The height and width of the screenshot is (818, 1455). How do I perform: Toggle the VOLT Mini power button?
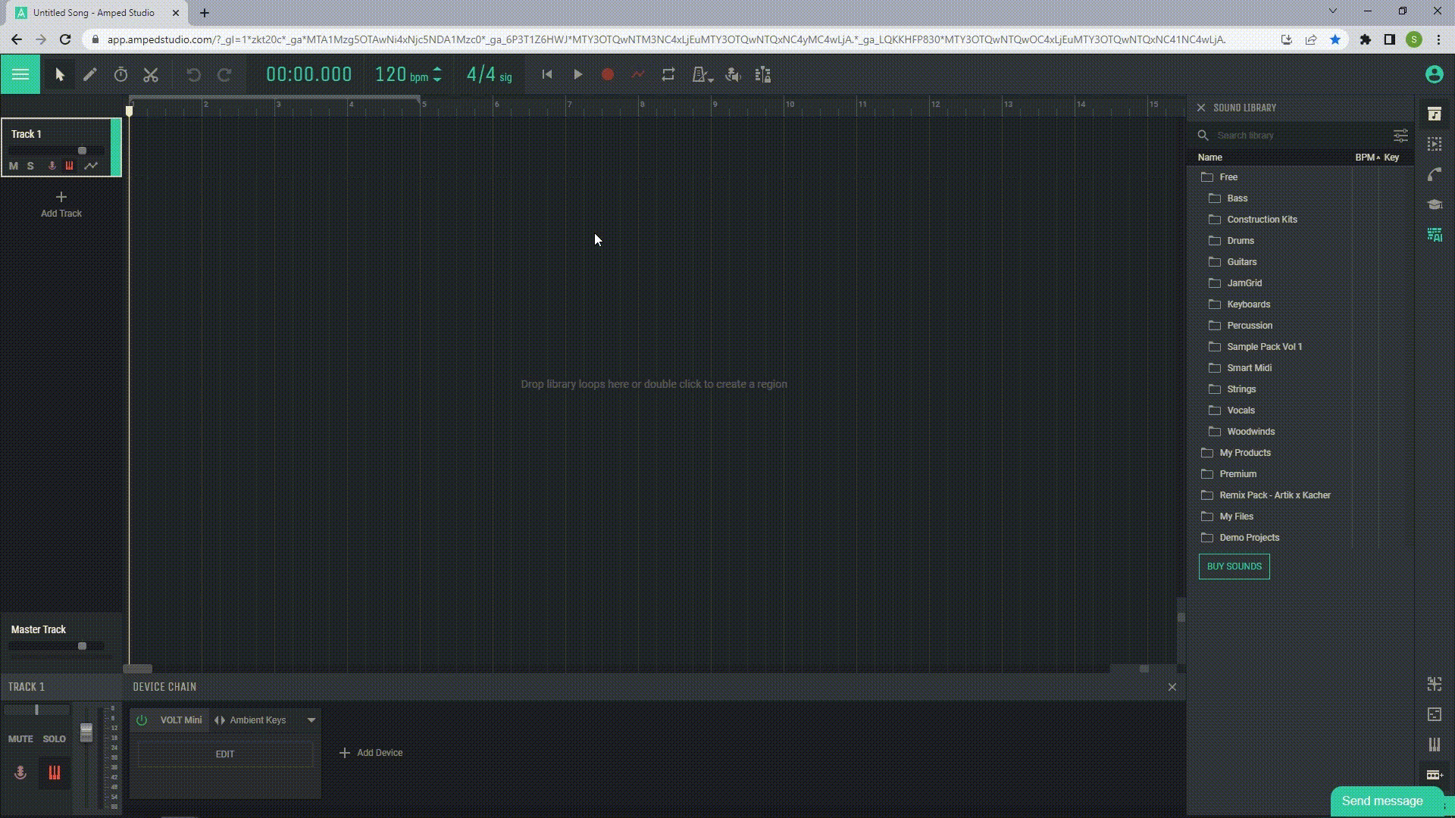click(142, 720)
